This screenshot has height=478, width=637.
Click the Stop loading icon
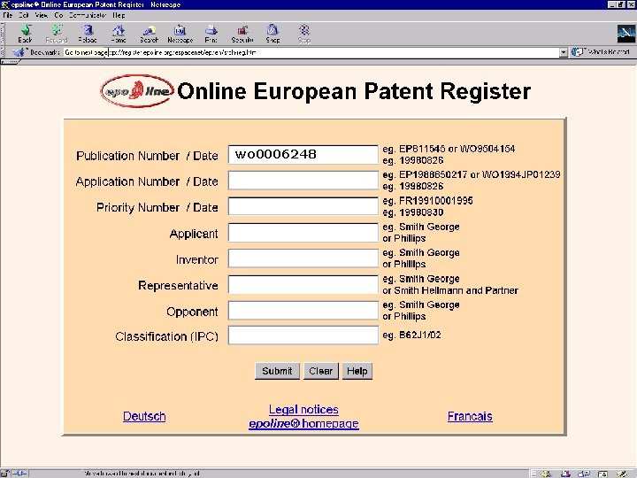click(303, 34)
